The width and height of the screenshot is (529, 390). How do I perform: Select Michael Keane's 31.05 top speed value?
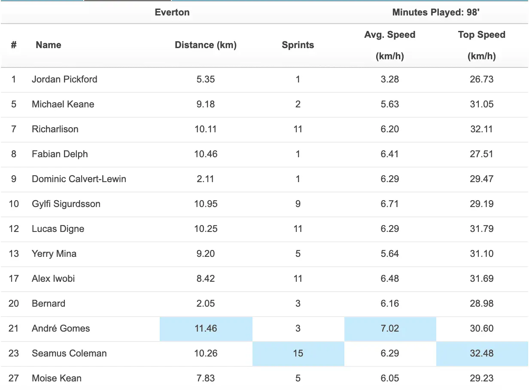tap(482, 104)
